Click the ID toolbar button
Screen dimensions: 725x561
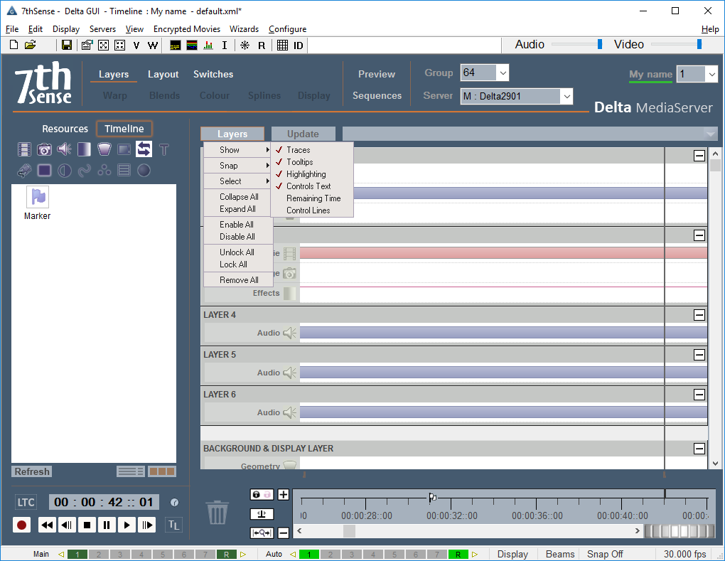tap(299, 46)
